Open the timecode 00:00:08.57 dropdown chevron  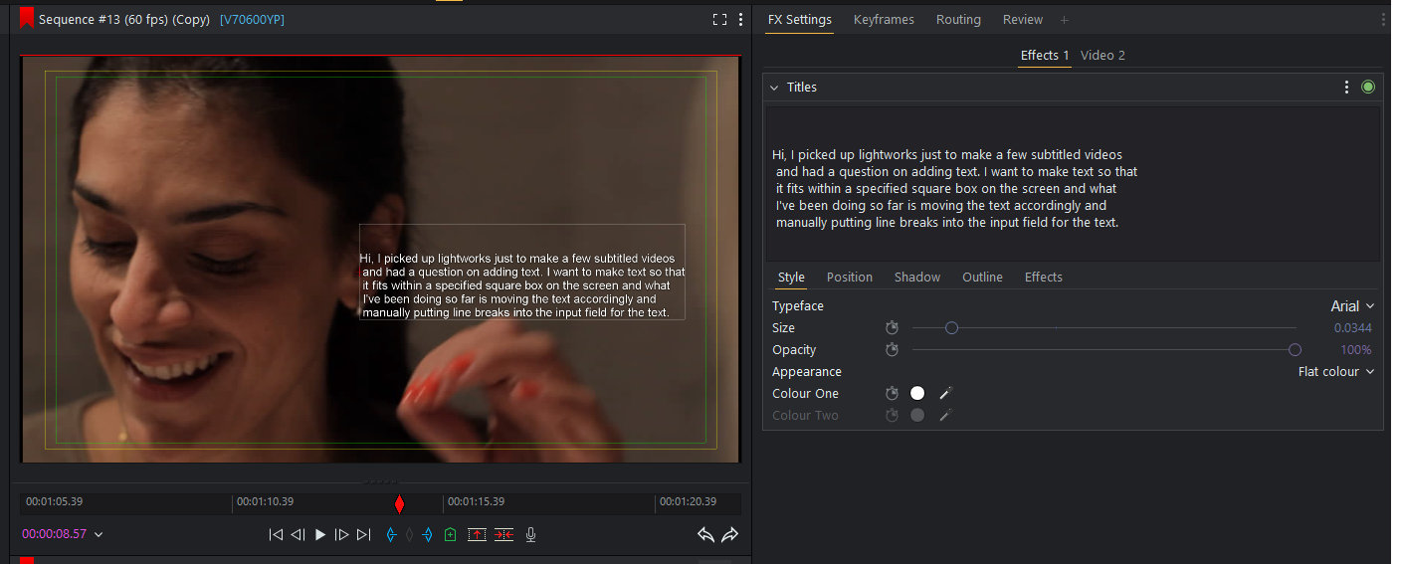point(99,534)
